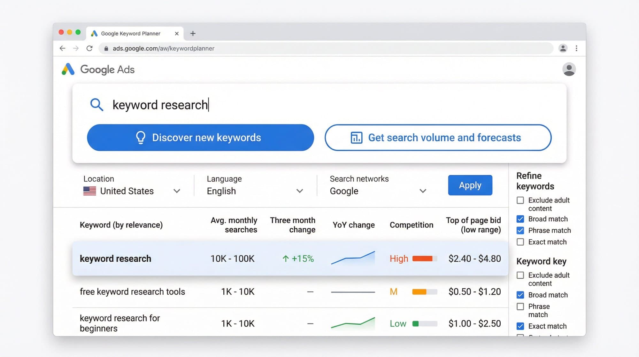The image size is (639, 357).
Task: Enable Exclude adult content under Refine keywords
Action: click(520, 200)
